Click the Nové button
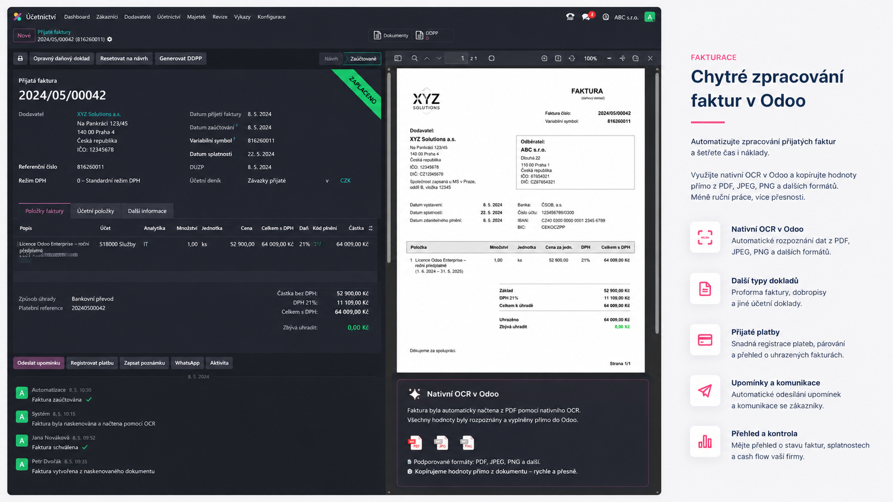The height and width of the screenshot is (502, 893). point(24,36)
